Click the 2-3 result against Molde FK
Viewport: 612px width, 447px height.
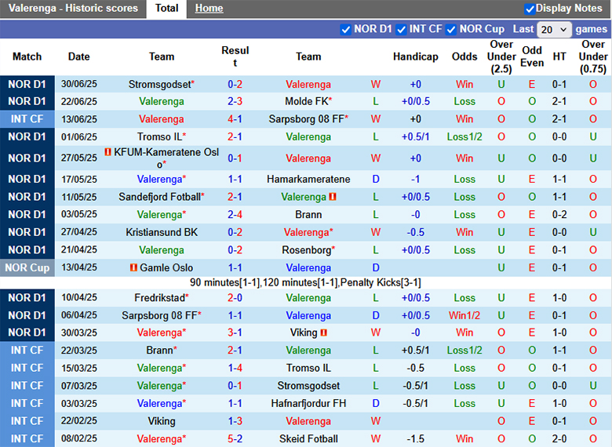tap(235, 101)
